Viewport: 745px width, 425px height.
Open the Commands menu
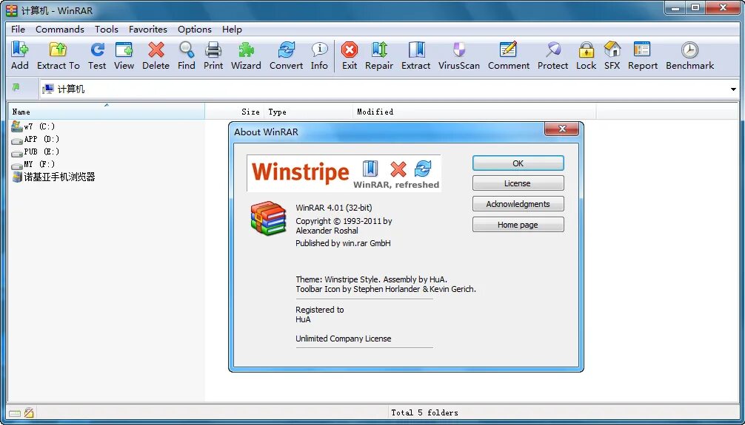pyautogui.click(x=60, y=29)
